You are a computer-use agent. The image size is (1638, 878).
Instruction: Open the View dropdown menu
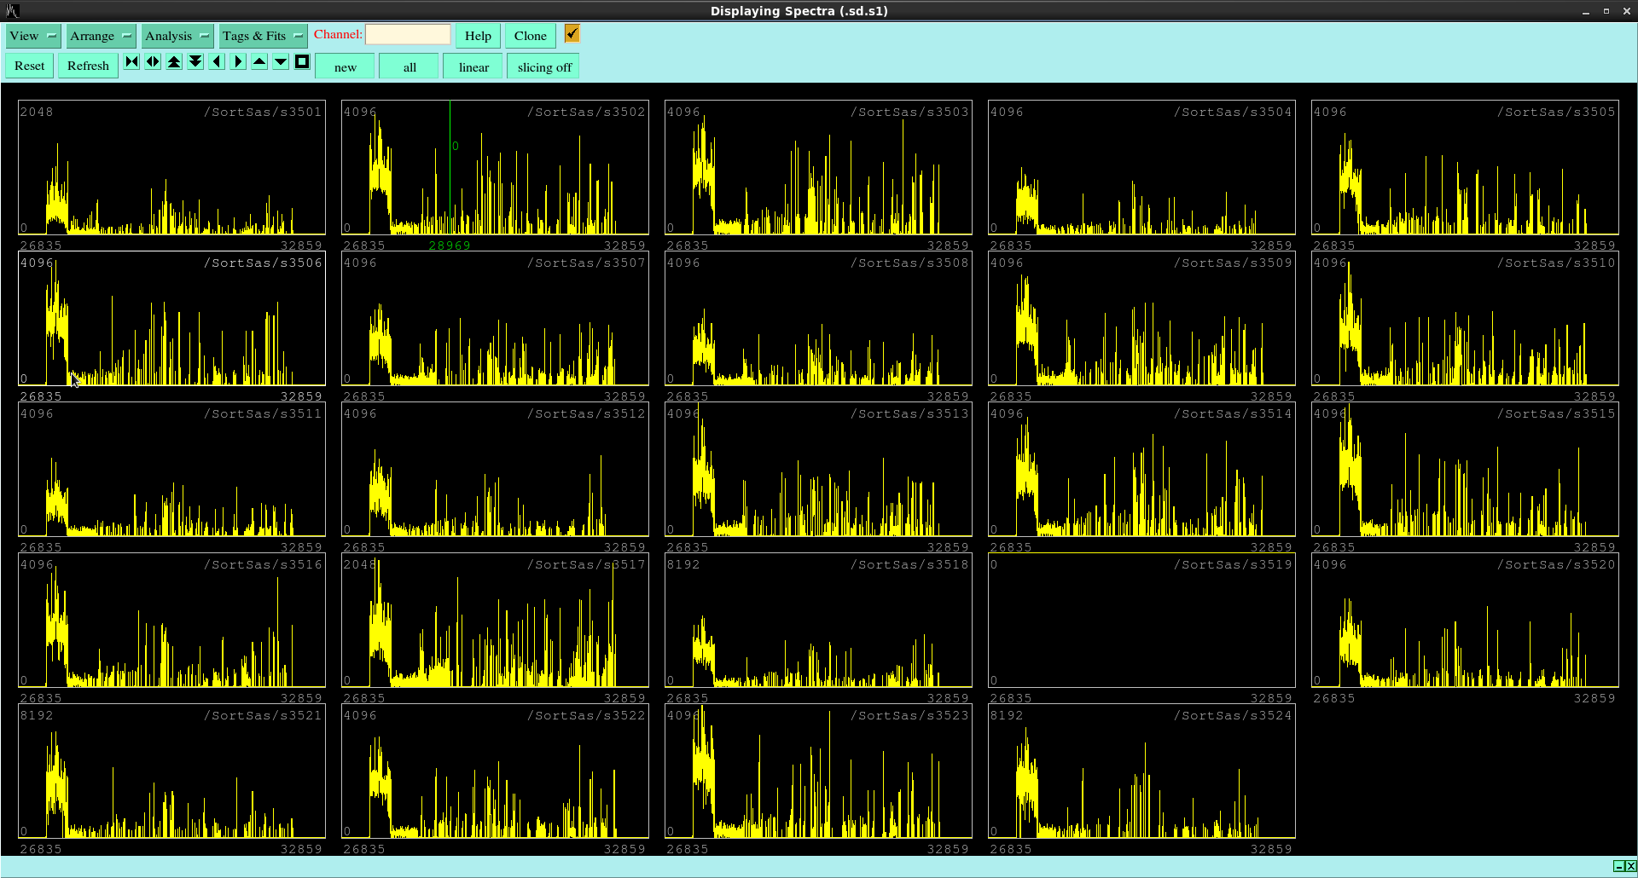33,36
